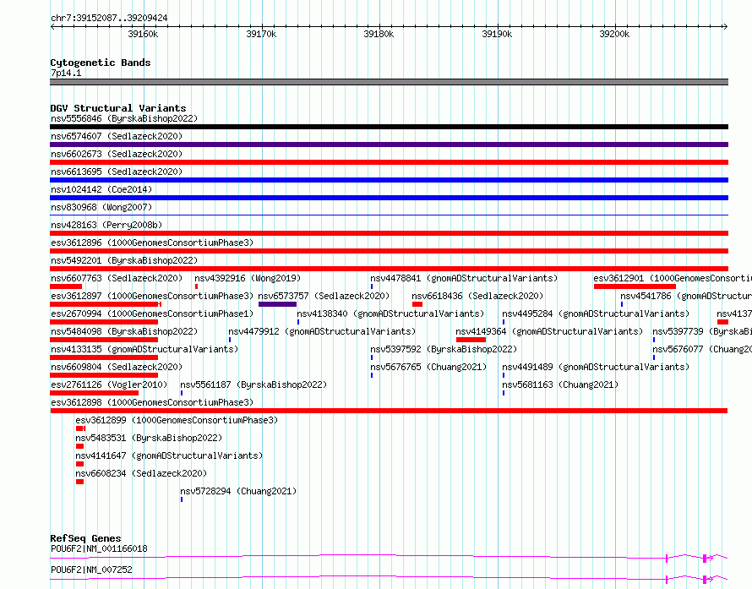Click nsv5676077 variant label
This screenshot has height=589, width=752.
(x=701, y=349)
